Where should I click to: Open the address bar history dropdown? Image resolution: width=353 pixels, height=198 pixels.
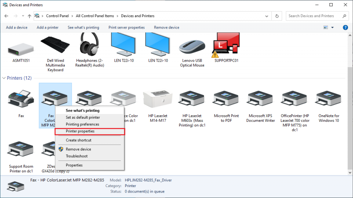[267, 16]
